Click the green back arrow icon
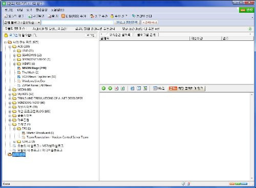 103,88
